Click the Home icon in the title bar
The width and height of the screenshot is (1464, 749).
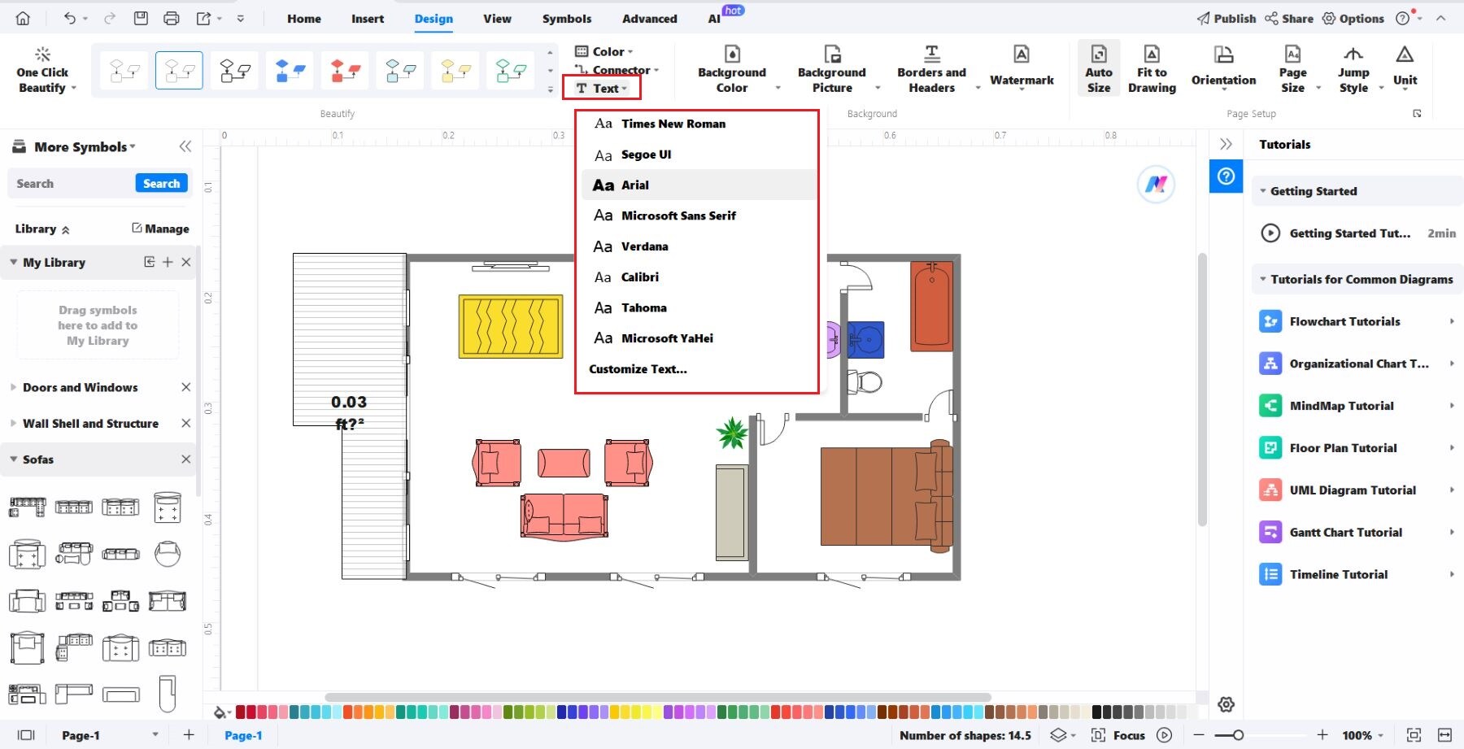click(x=23, y=18)
